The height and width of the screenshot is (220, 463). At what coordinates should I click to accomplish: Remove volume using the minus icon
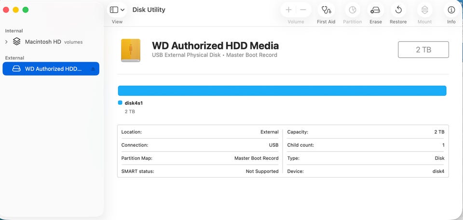point(303,10)
